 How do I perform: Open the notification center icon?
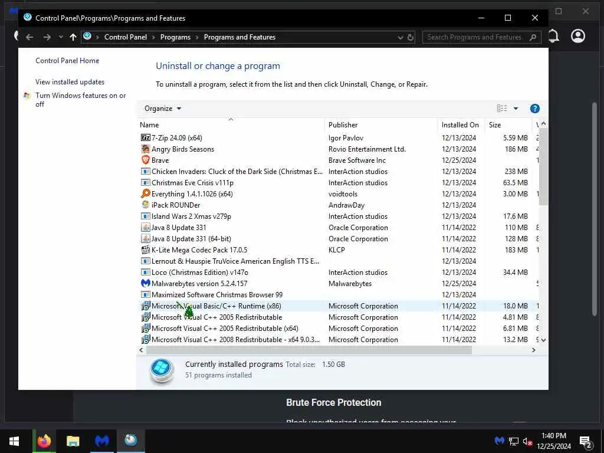[x=586, y=442]
